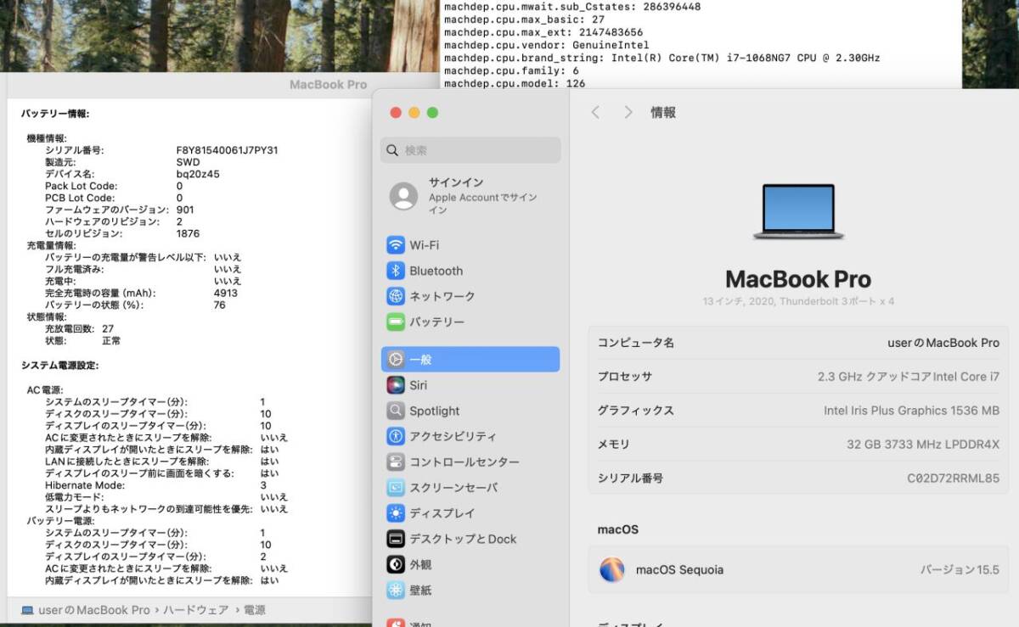The width and height of the screenshot is (1019, 627).
Task: Select ハードウェア in the path bar
Action: pos(195,610)
